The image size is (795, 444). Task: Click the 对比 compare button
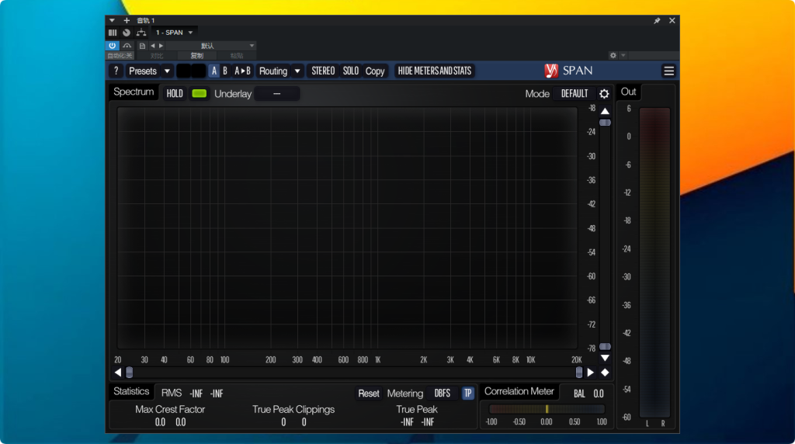[x=157, y=56]
